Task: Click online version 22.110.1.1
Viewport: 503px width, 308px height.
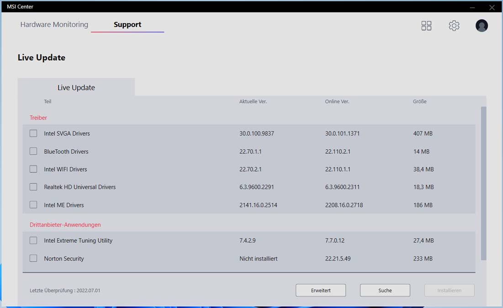Action: (x=338, y=169)
